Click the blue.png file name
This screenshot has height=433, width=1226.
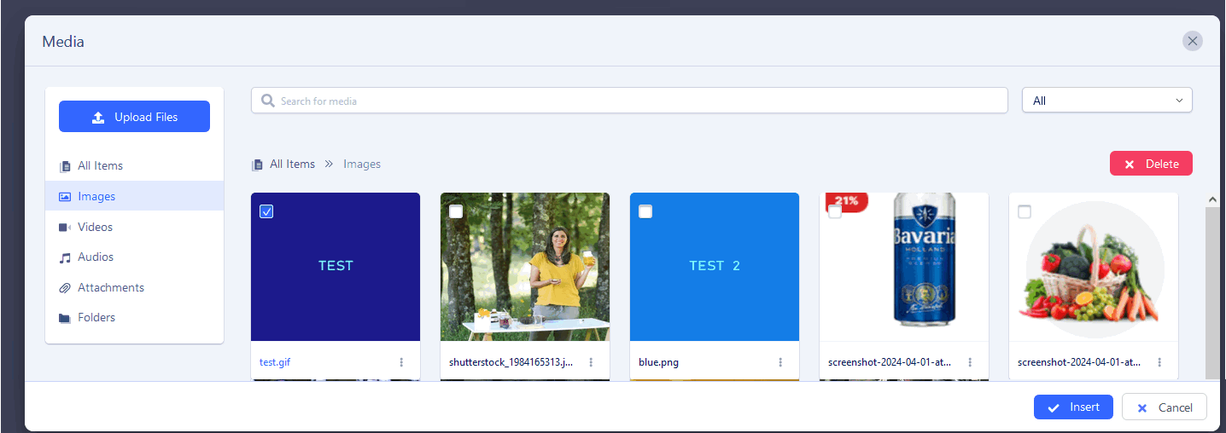tap(658, 362)
